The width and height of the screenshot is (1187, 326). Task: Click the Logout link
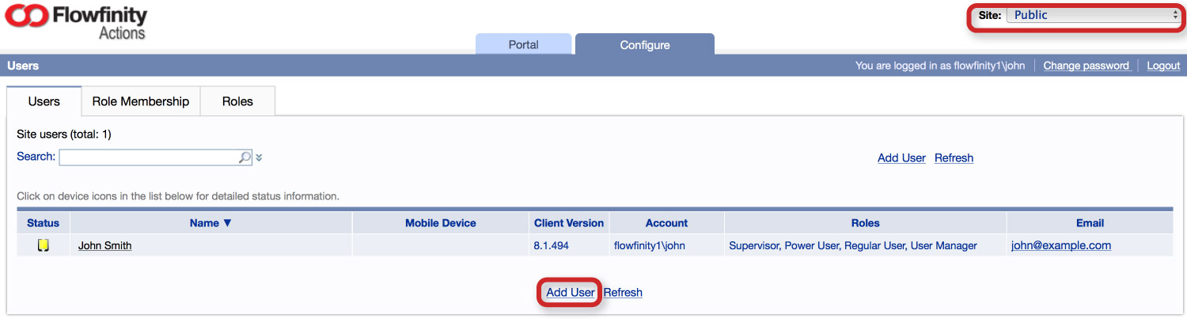(1163, 66)
